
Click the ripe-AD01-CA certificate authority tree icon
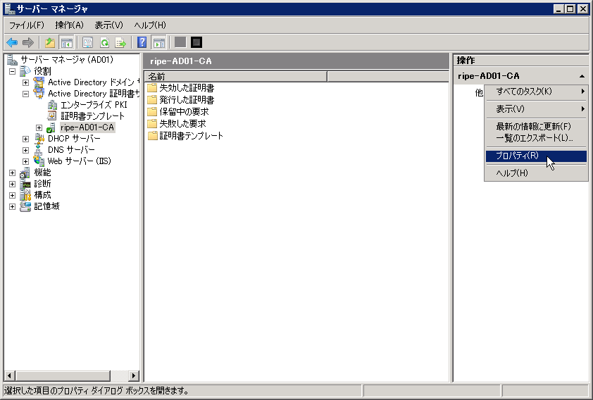51,127
